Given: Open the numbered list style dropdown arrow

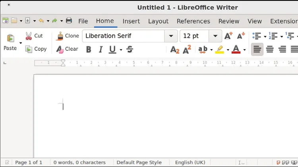Looking at the screenshot, I should [281, 36].
